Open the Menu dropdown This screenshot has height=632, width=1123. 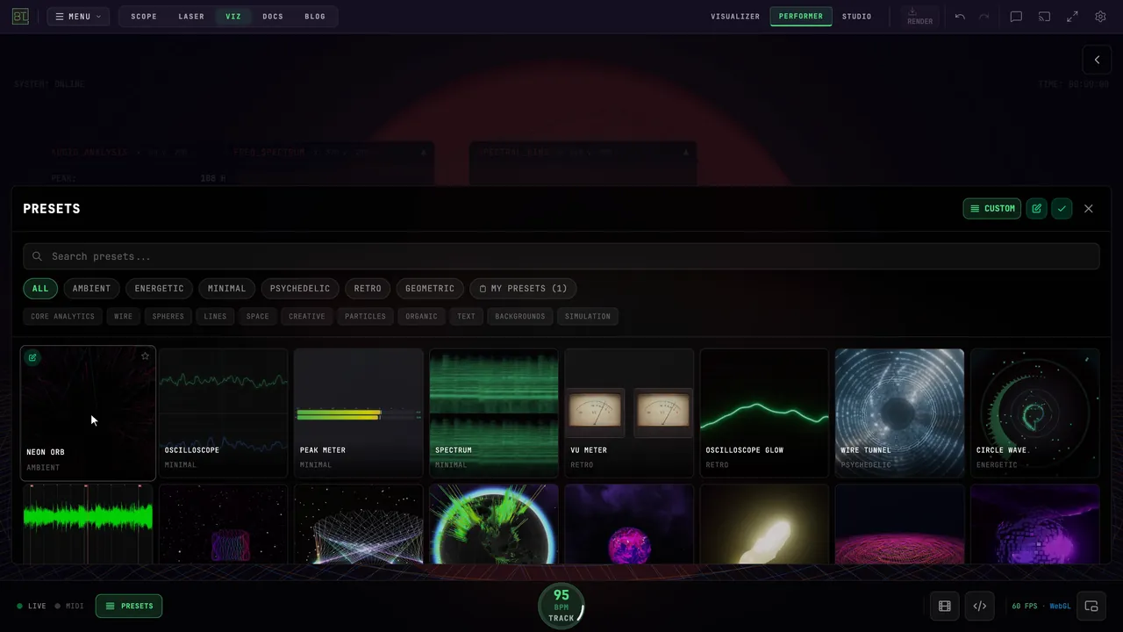click(78, 17)
